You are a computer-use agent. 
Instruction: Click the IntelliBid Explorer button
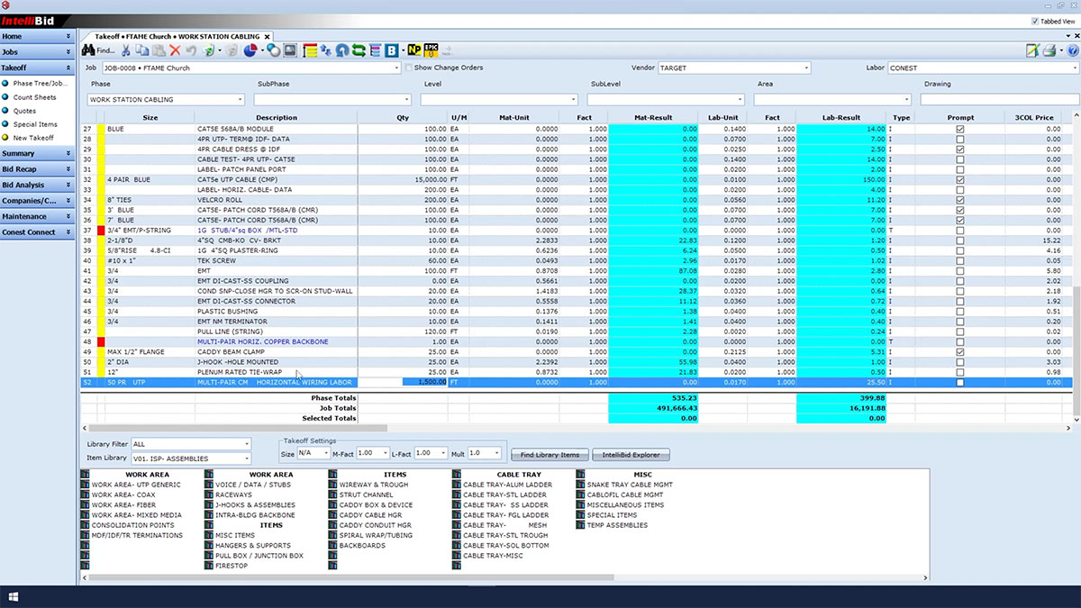tap(631, 455)
